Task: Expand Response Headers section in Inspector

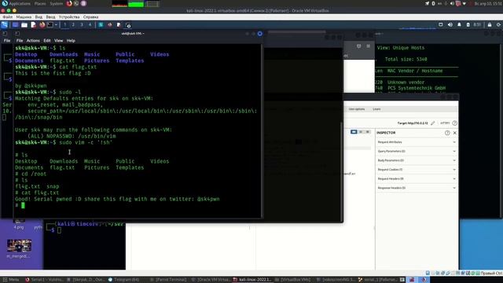Action: (417, 188)
